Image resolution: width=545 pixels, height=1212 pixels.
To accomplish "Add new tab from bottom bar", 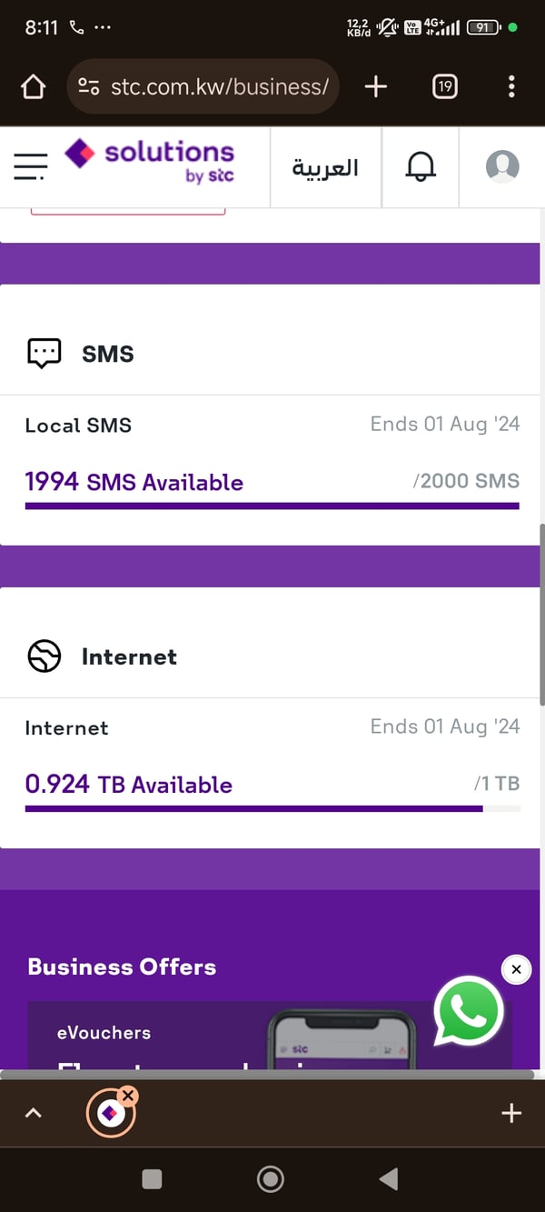I will tap(511, 1113).
